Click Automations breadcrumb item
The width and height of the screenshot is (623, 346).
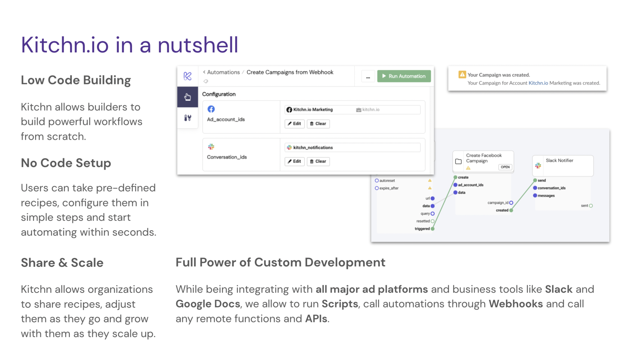point(223,72)
